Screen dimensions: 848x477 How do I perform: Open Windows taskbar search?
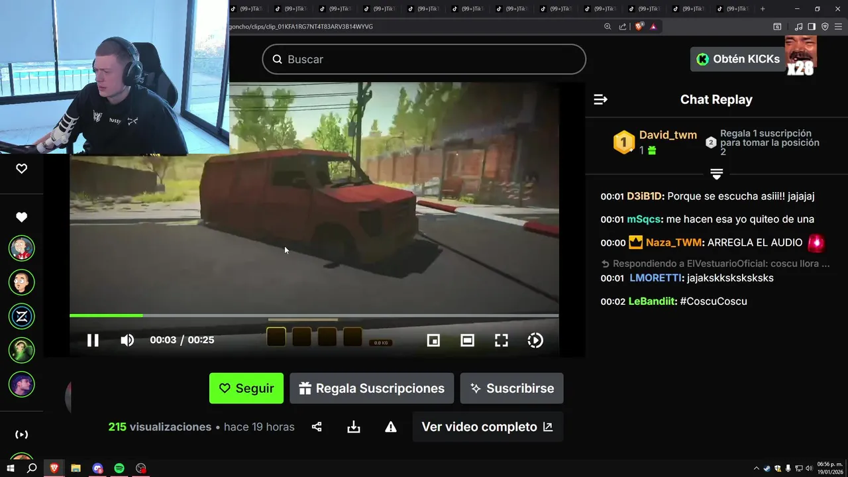pos(32,468)
